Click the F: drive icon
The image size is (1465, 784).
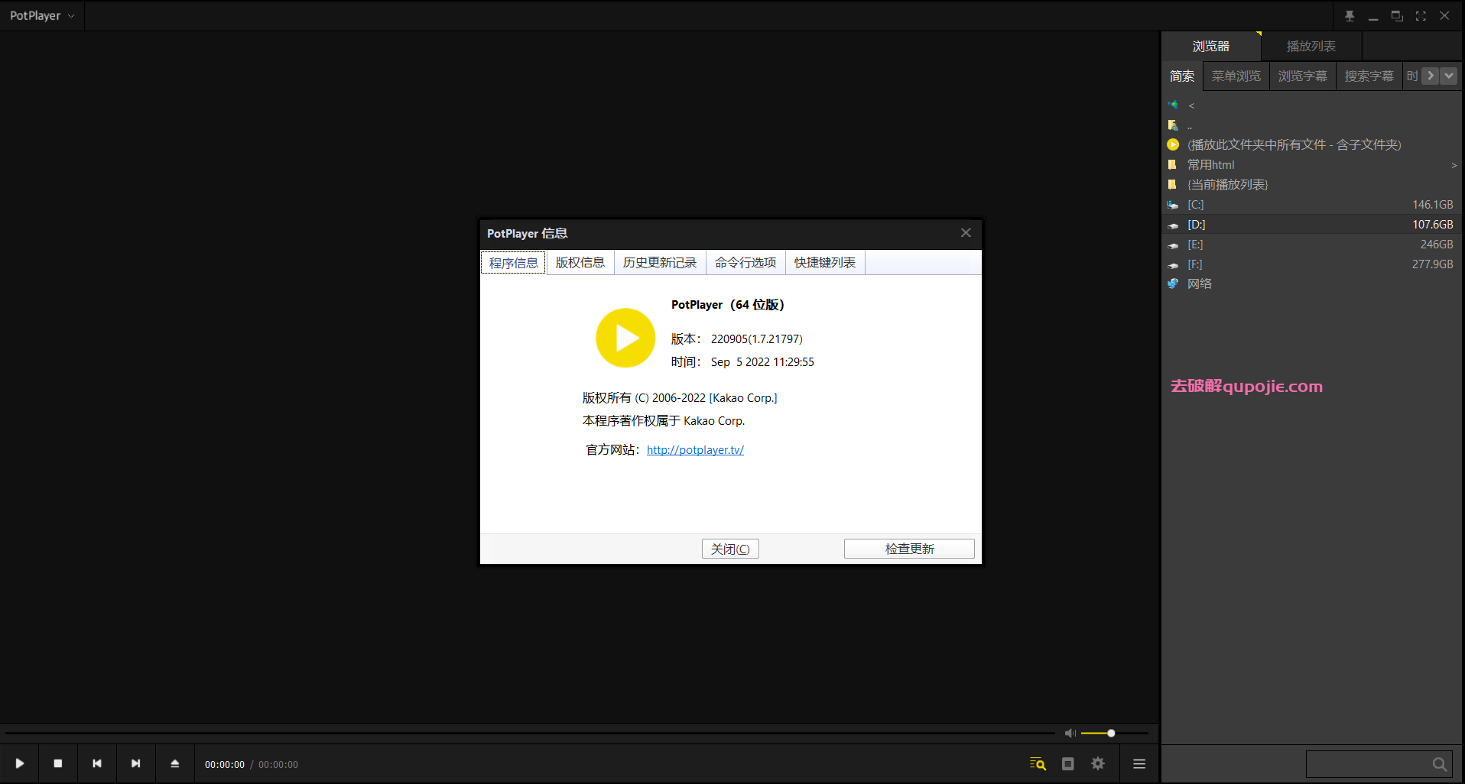[x=1173, y=265]
